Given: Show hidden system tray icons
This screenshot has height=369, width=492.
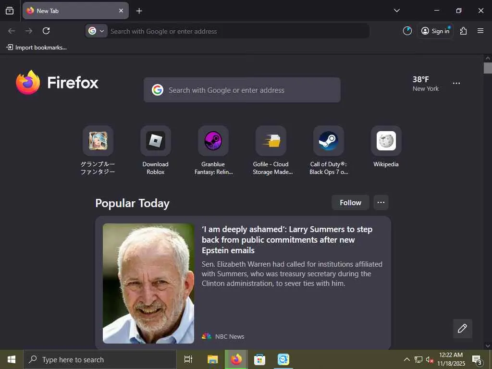Looking at the screenshot, I should (406, 359).
